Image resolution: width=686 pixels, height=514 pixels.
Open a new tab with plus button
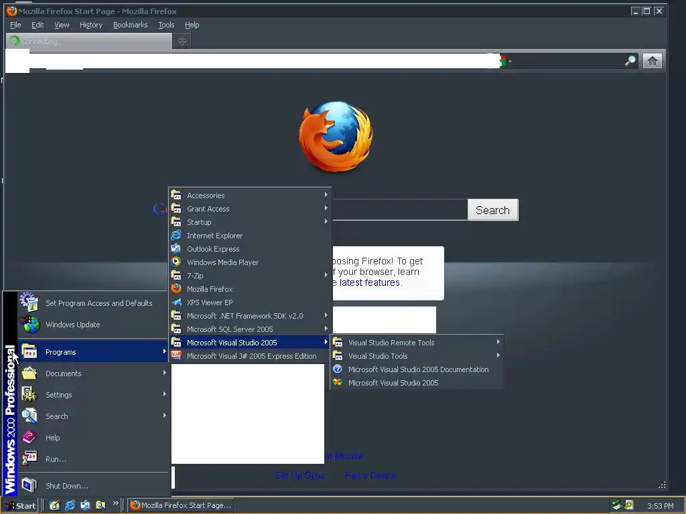182,41
